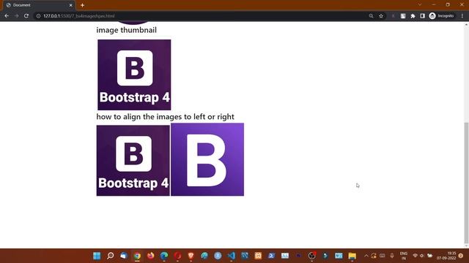Image resolution: width=469 pixels, height=263 pixels.
Task: Open the Extensions puzzle icon
Action: pyautogui.click(x=413, y=16)
